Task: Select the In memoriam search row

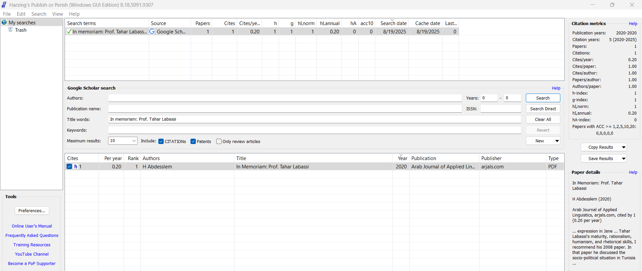Action: click(262, 31)
